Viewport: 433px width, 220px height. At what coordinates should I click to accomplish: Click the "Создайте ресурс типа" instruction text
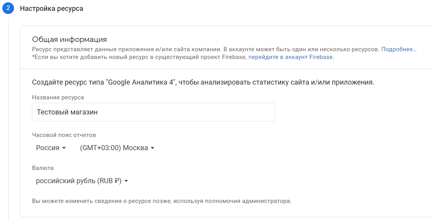click(x=202, y=82)
